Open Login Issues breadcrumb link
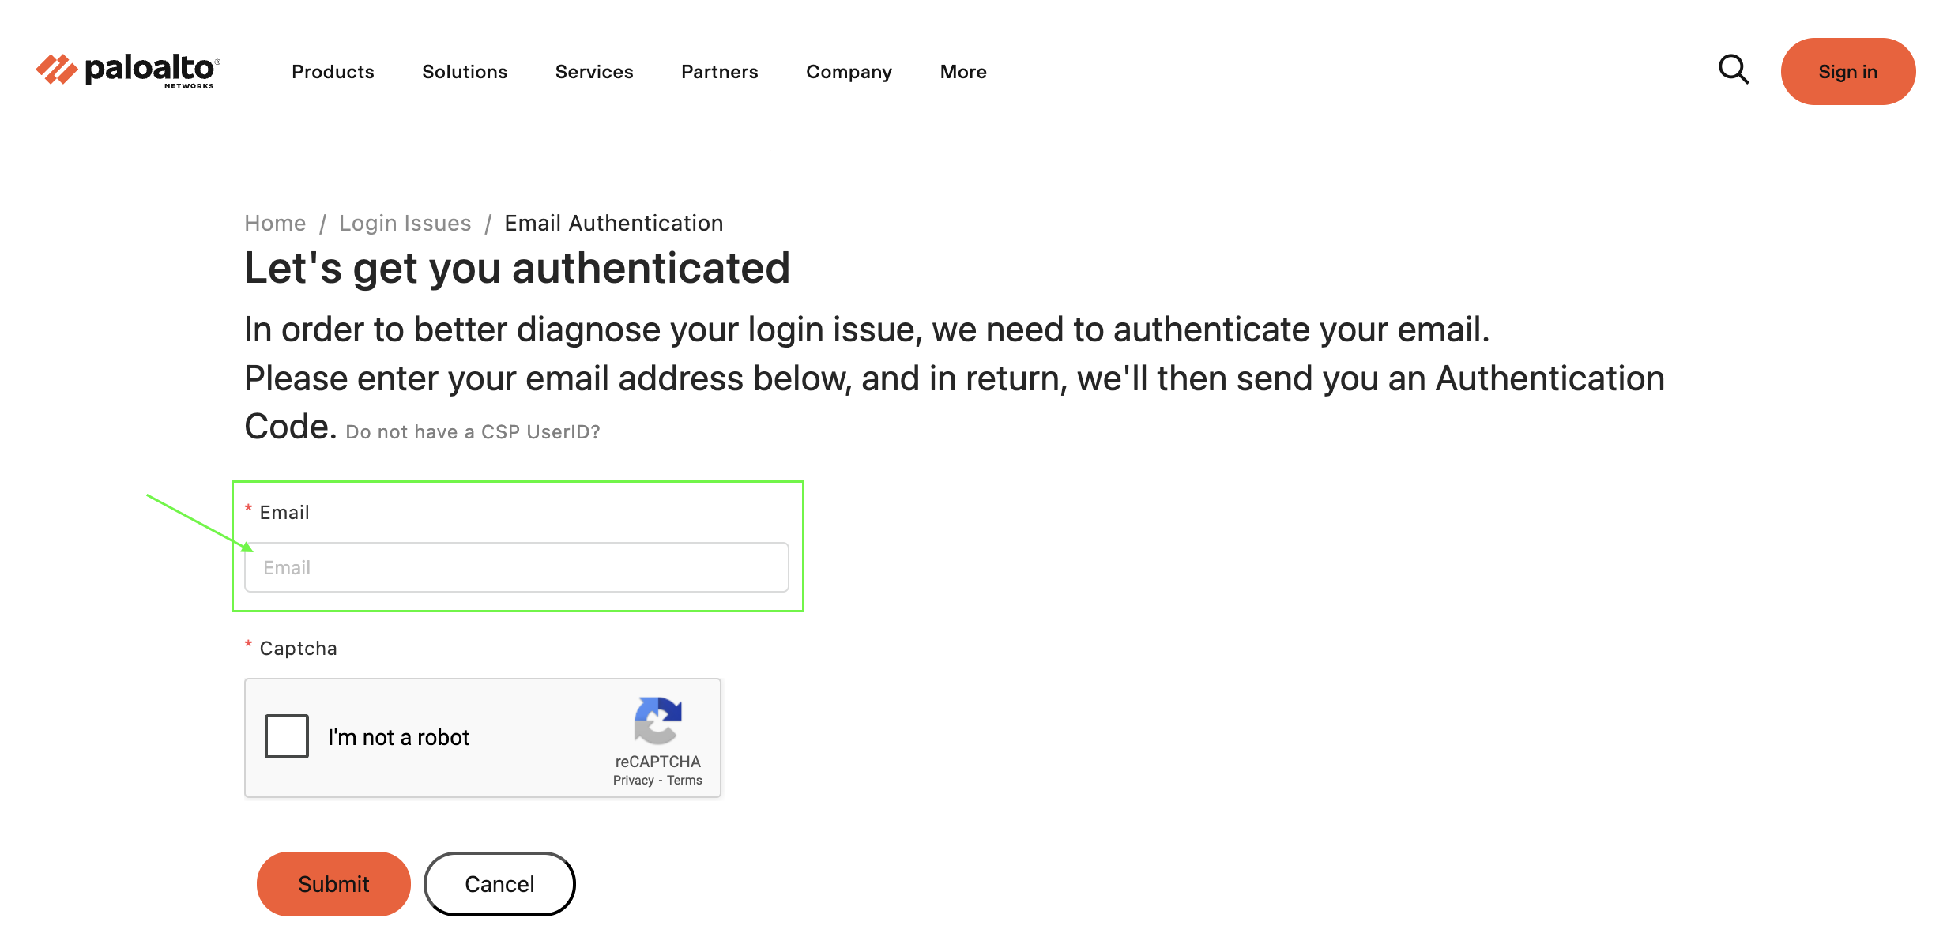 point(405,224)
